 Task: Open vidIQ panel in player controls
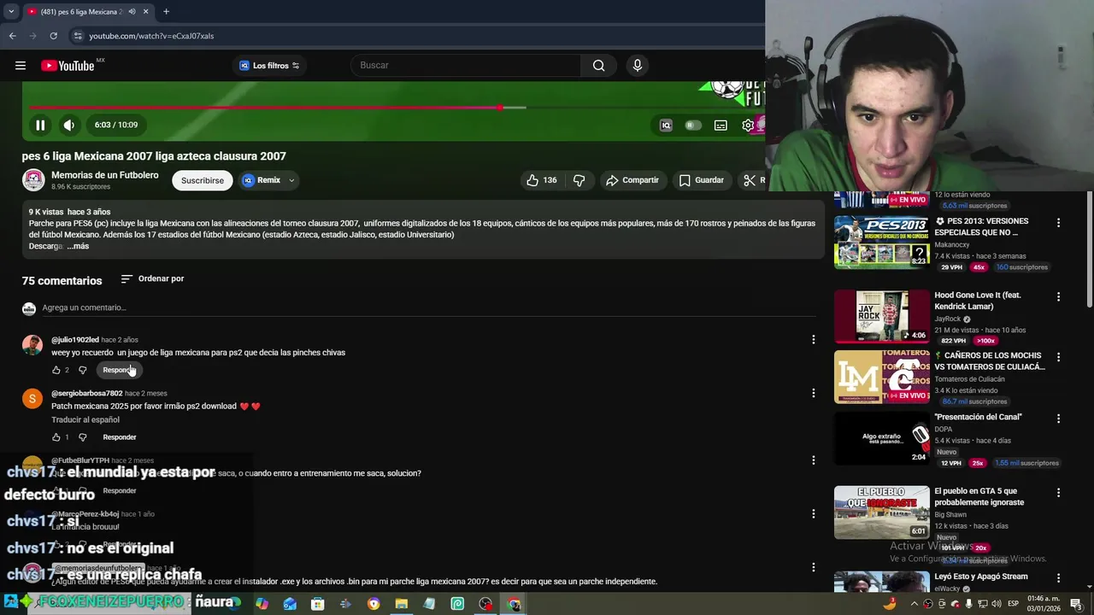[x=666, y=125]
